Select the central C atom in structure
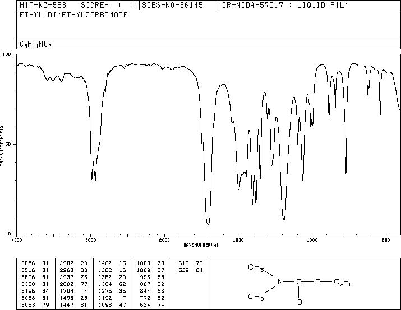Image resolution: width=401 pixels, height=310 pixels. (x=298, y=282)
